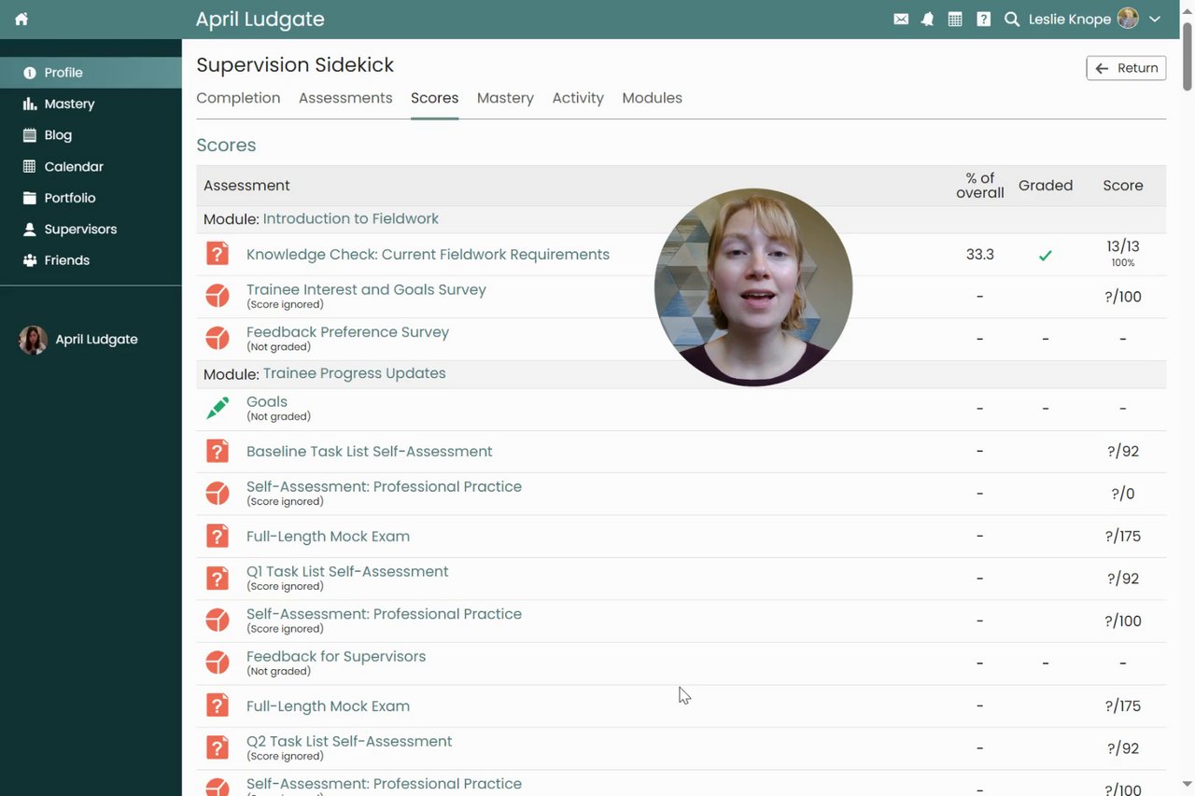Click April Ludgate name in sidebar
This screenshot has height=796, width=1195.
coord(96,340)
